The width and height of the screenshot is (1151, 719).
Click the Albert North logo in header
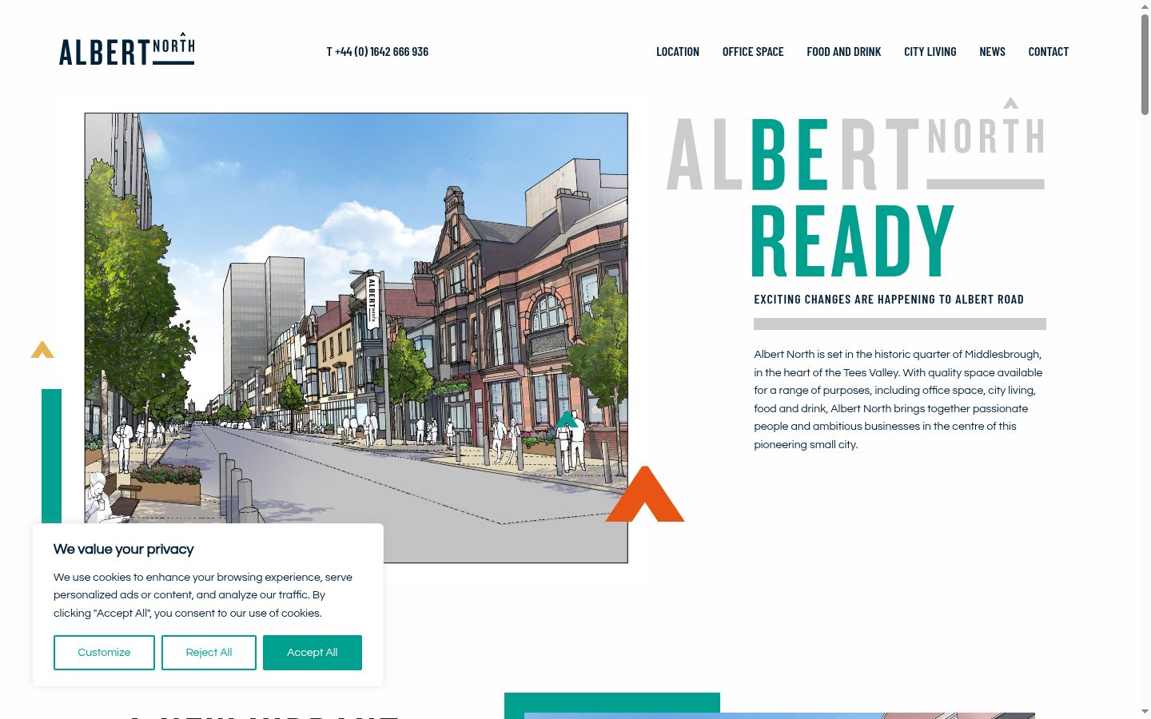(126, 50)
